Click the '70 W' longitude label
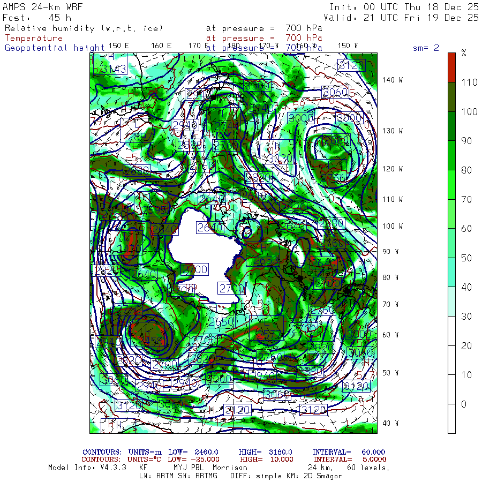Viewport: 482px width, 482px height. pyautogui.click(x=390, y=304)
